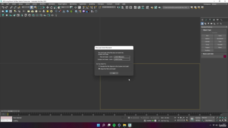
Task: Choose the Rectangular Selection Region icon
Action: coord(39,7)
